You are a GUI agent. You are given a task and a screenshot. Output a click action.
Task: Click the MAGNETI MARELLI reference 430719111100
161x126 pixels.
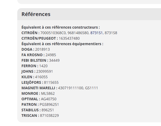[70, 88]
